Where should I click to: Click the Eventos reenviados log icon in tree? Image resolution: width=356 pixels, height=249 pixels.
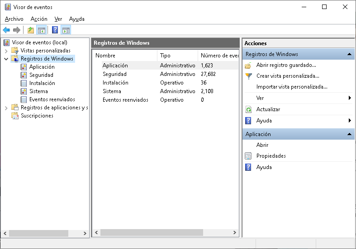point(24,99)
